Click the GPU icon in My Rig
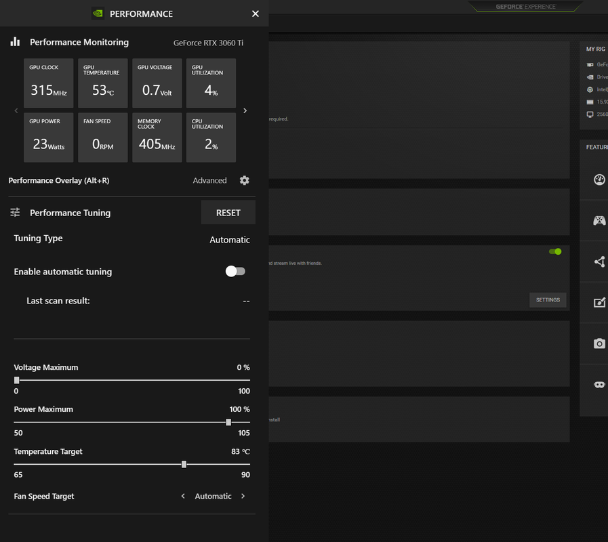 coord(590,65)
